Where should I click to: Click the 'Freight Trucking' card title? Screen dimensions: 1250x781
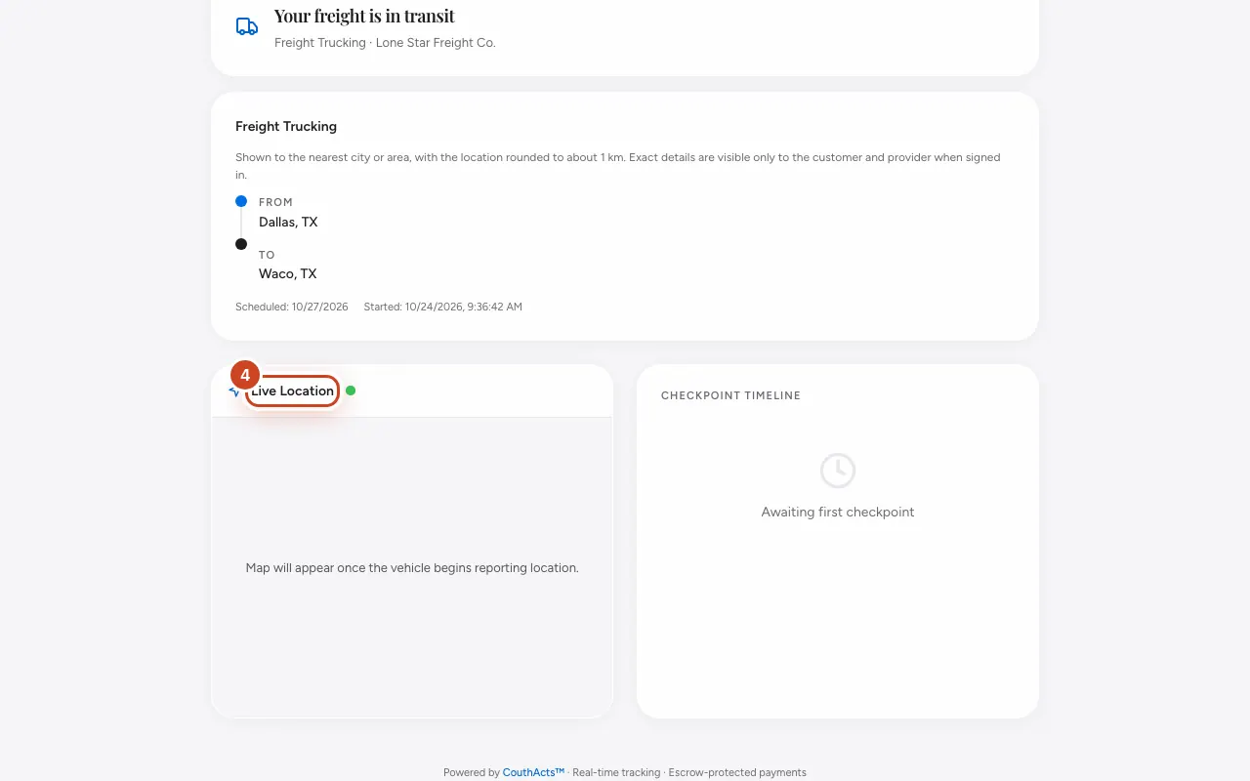(286, 126)
